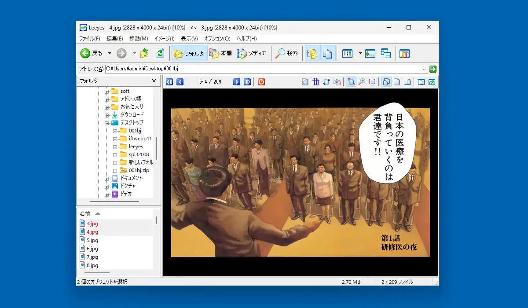Image resolution: width=528 pixels, height=308 pixels.
Task: Click the green Go arrow beside the address bar
Action: coord(433,69)
